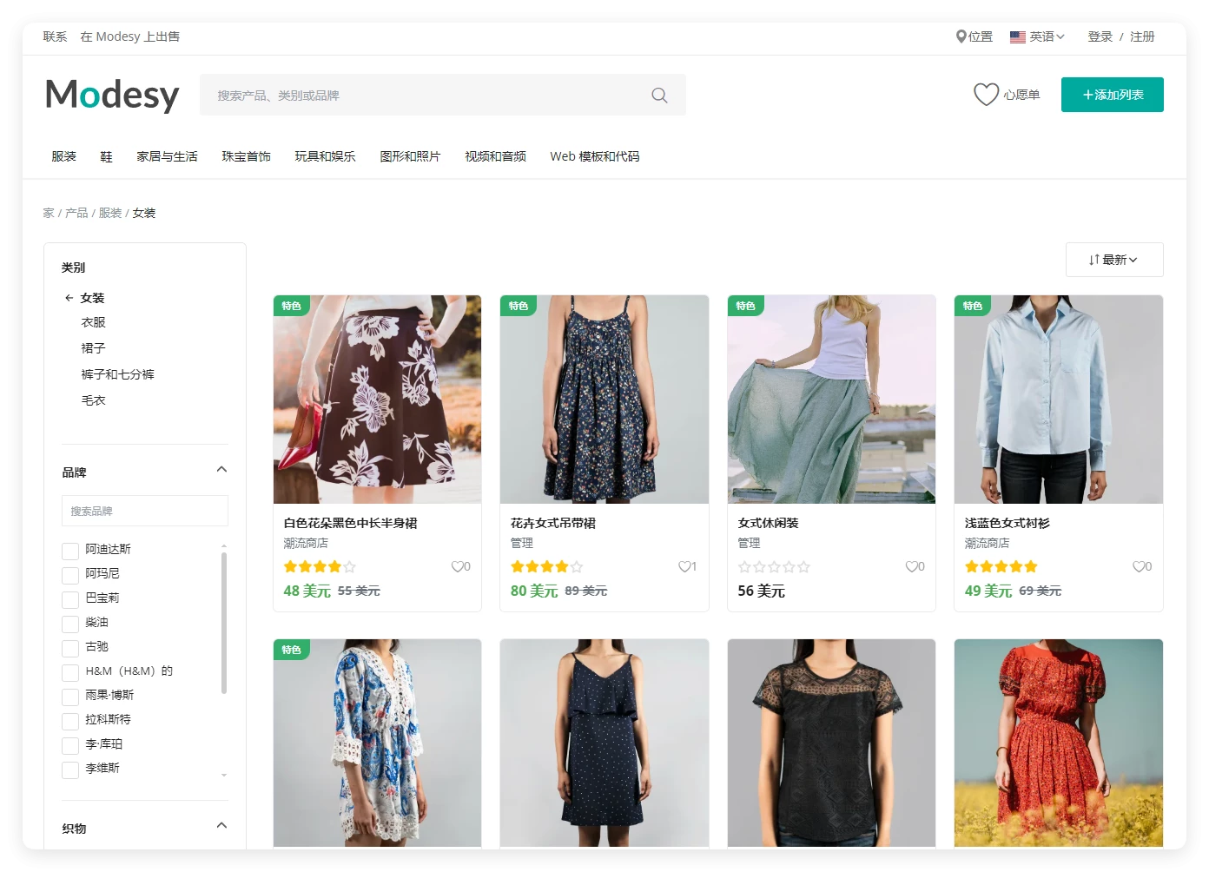Like the women's casual wear product
Image resolution: width=1209 pixels, height=872 pixels.
coord(911,567)
